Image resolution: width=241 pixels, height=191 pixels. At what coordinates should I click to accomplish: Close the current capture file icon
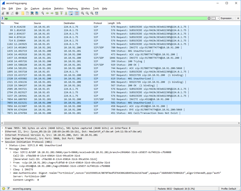32,13
